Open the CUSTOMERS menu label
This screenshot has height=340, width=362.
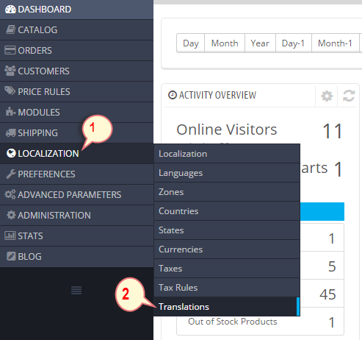43,71
